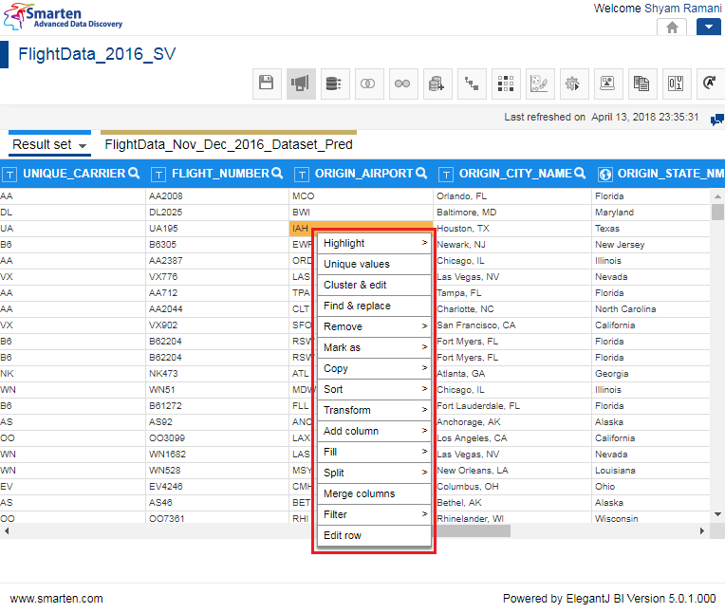This screenshot has width=725, height=613.
Task: Choose Unique values from context menu
Action: pos(374,264)
